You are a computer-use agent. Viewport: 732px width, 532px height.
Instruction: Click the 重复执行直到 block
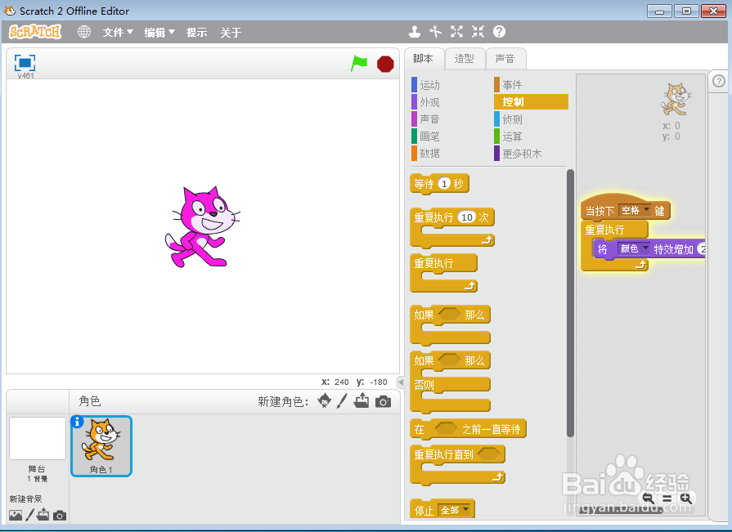[x=457, y=464]
